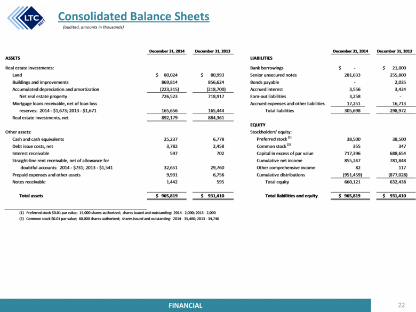
Task: Click the Total assets label
Action: click(31, 196)
